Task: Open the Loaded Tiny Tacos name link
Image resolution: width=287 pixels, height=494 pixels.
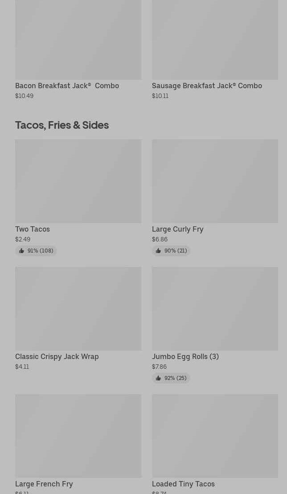Action: click(x=183, y=484)
